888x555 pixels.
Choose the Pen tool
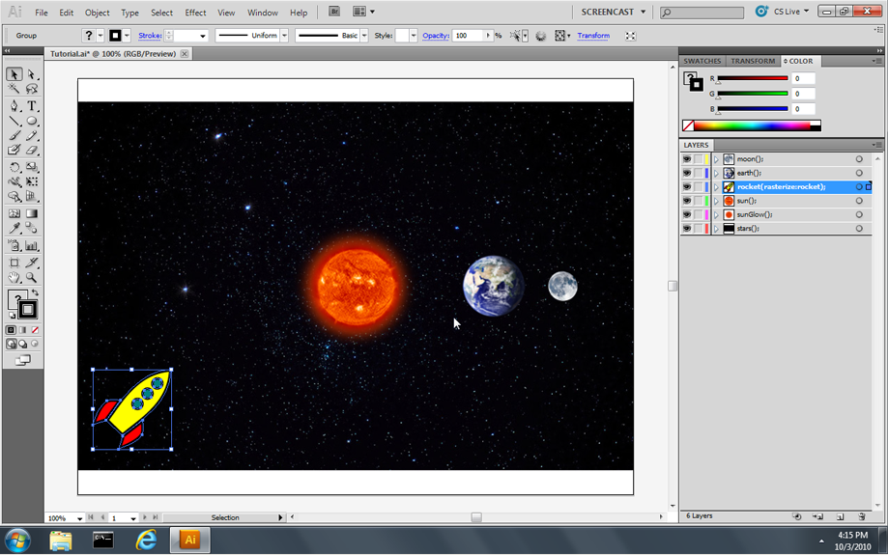click(x=14, y=106)
